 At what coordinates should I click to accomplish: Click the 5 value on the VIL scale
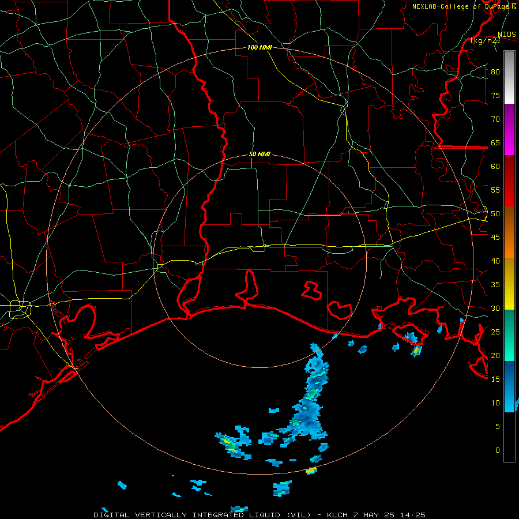click(498, 427)
